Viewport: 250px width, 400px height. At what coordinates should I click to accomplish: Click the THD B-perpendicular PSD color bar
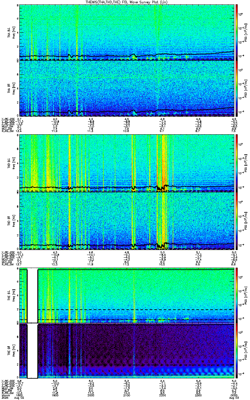[237, 163]
